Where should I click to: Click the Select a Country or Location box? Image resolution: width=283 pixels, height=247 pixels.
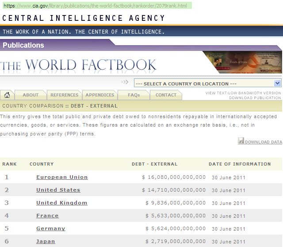(x=207, y=83)
